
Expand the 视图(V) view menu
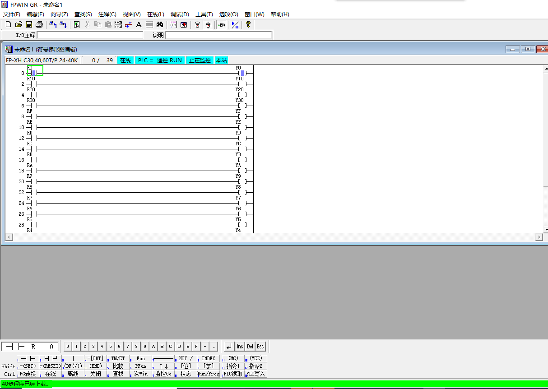[132, 14]
